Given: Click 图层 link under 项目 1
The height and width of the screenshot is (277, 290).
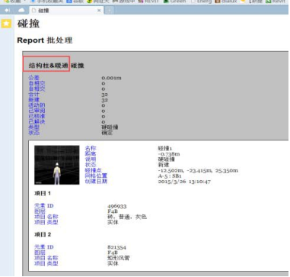Looking at the screenshot, I should [40, 211].
